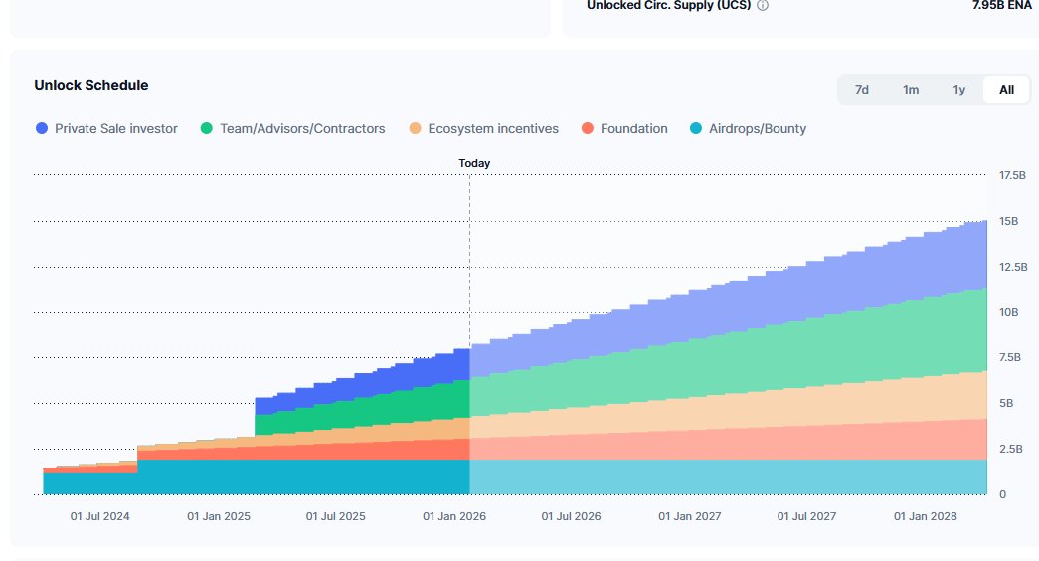Click the 7.95B ENA supply value
Screen dimensions: 1039x561
[x=1004, y=5]
